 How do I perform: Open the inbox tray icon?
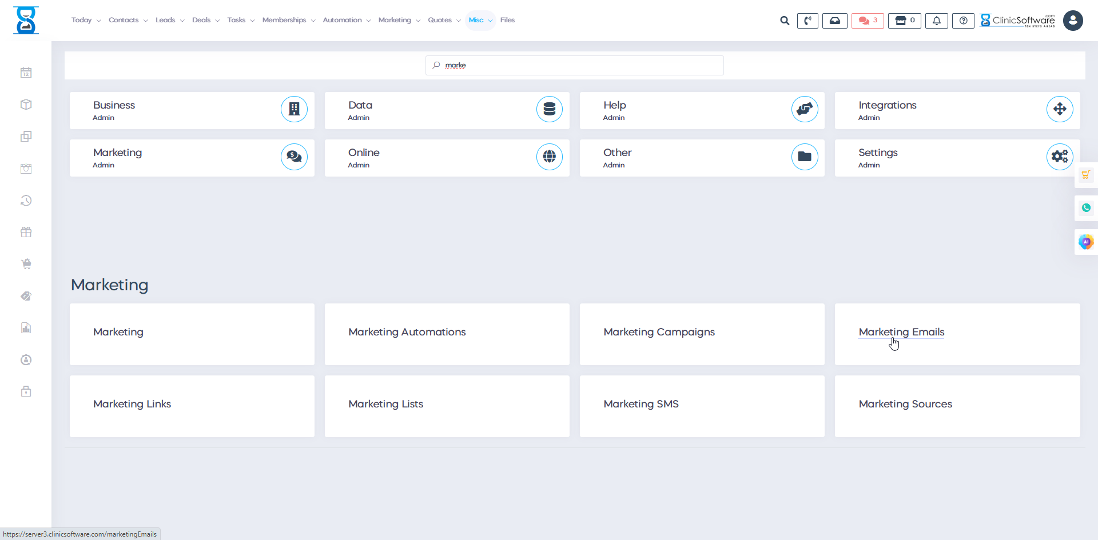[834, 21]
